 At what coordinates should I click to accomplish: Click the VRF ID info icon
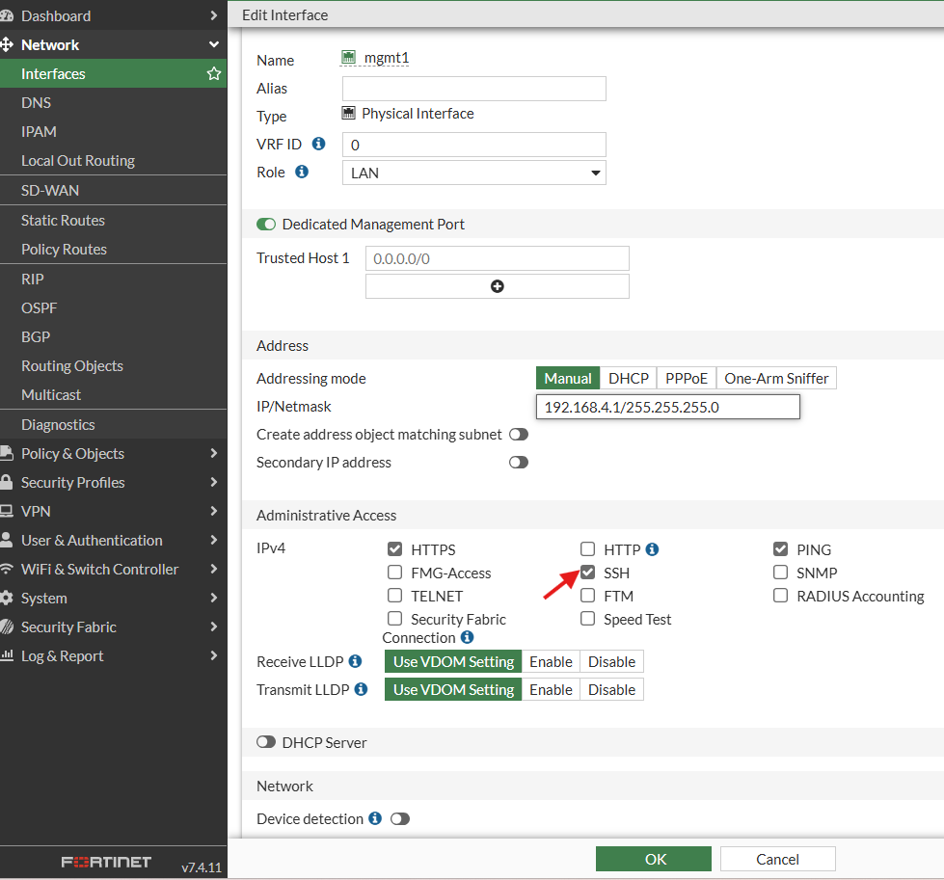(318, 144)
